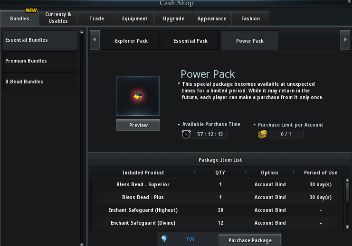Image resolution: width=352 pixels, height=246 pixels.
Task: Click the clock icon beside purchase time
Action: click(186, 134)
